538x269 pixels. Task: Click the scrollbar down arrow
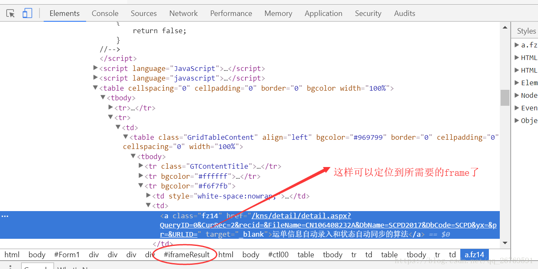(x=505, y=243)
